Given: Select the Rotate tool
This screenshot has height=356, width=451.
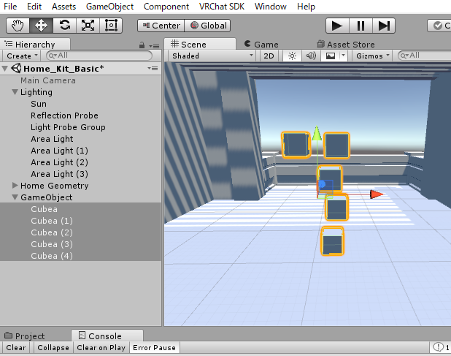Looking at the screenshot, I should [x=65, y=26].
